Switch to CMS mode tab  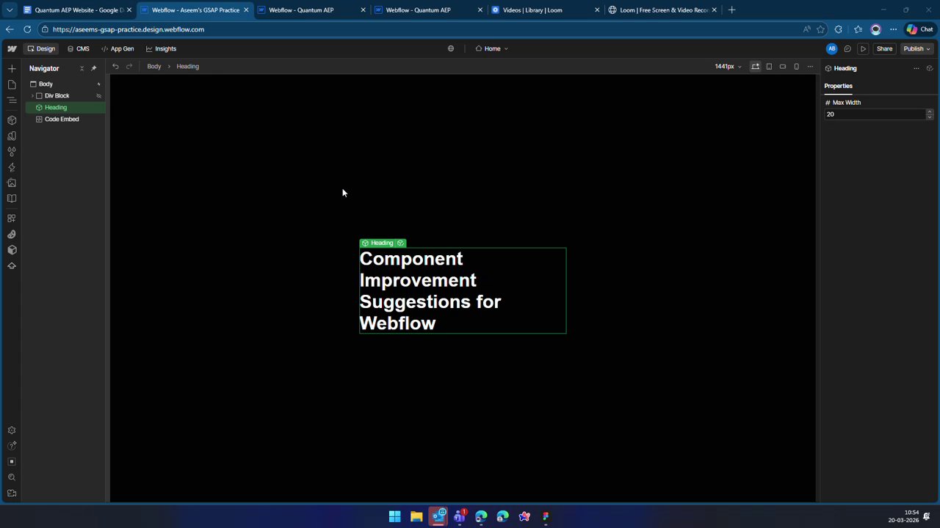(x=78, y=48)
